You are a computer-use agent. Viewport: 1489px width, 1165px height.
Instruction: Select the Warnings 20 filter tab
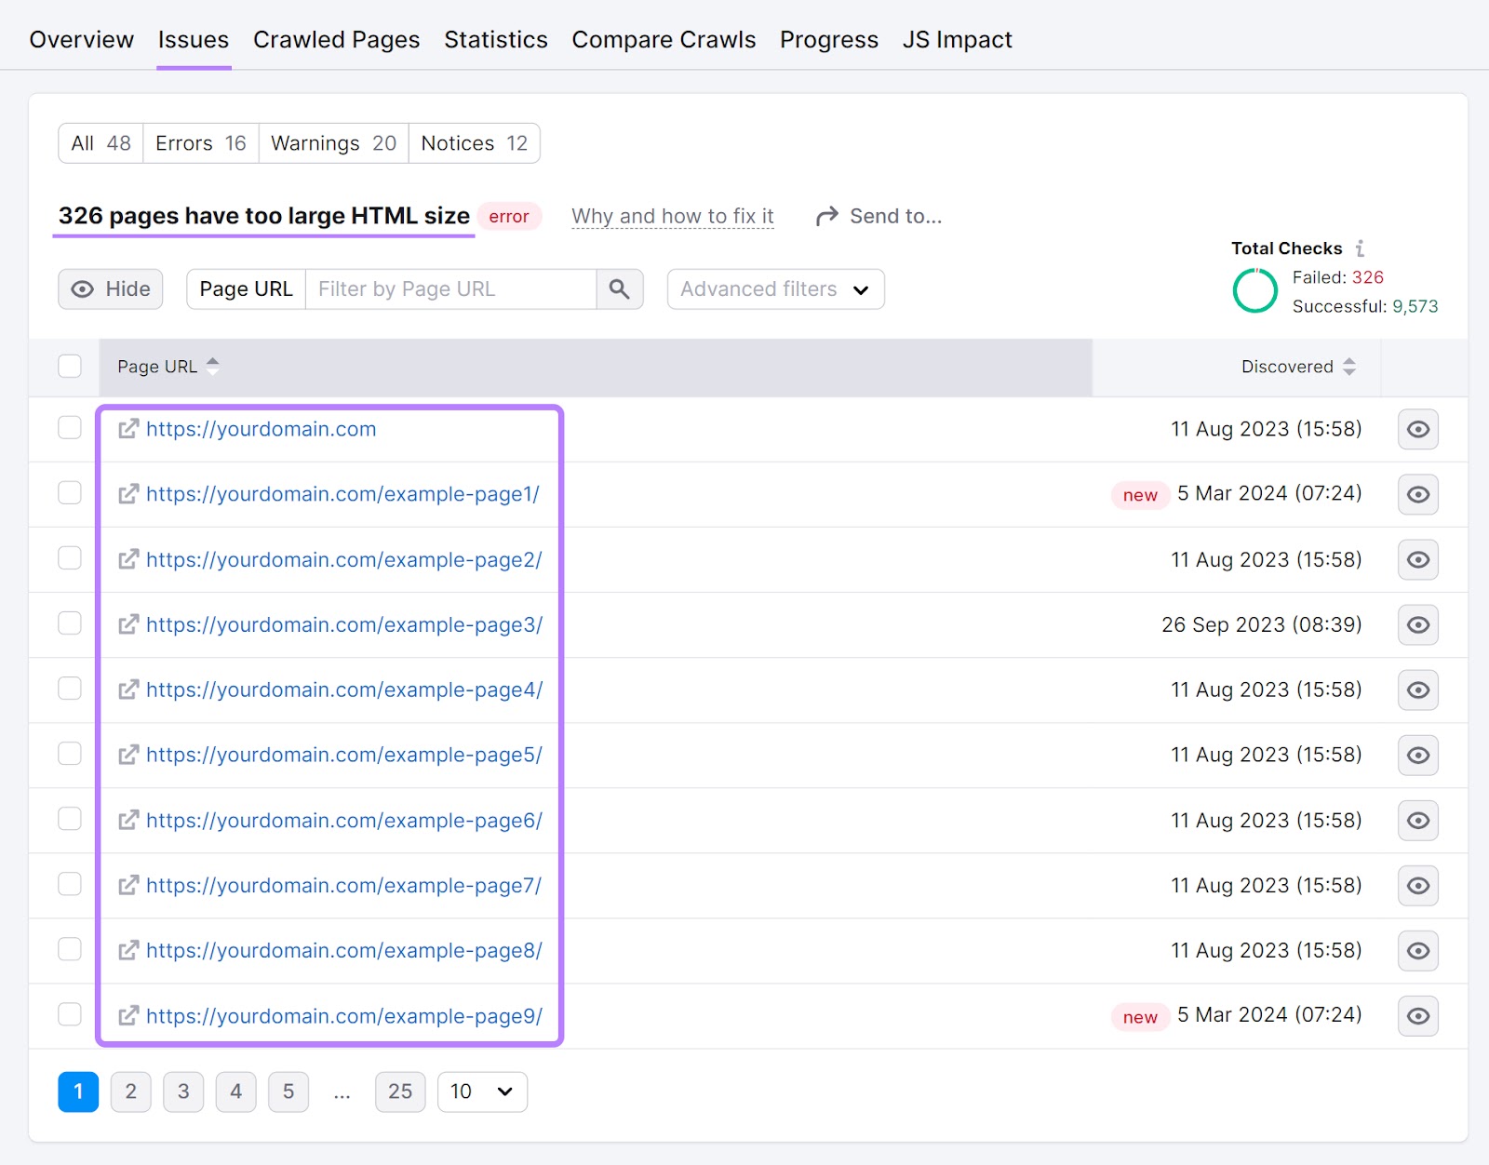(x=333, y=143)
